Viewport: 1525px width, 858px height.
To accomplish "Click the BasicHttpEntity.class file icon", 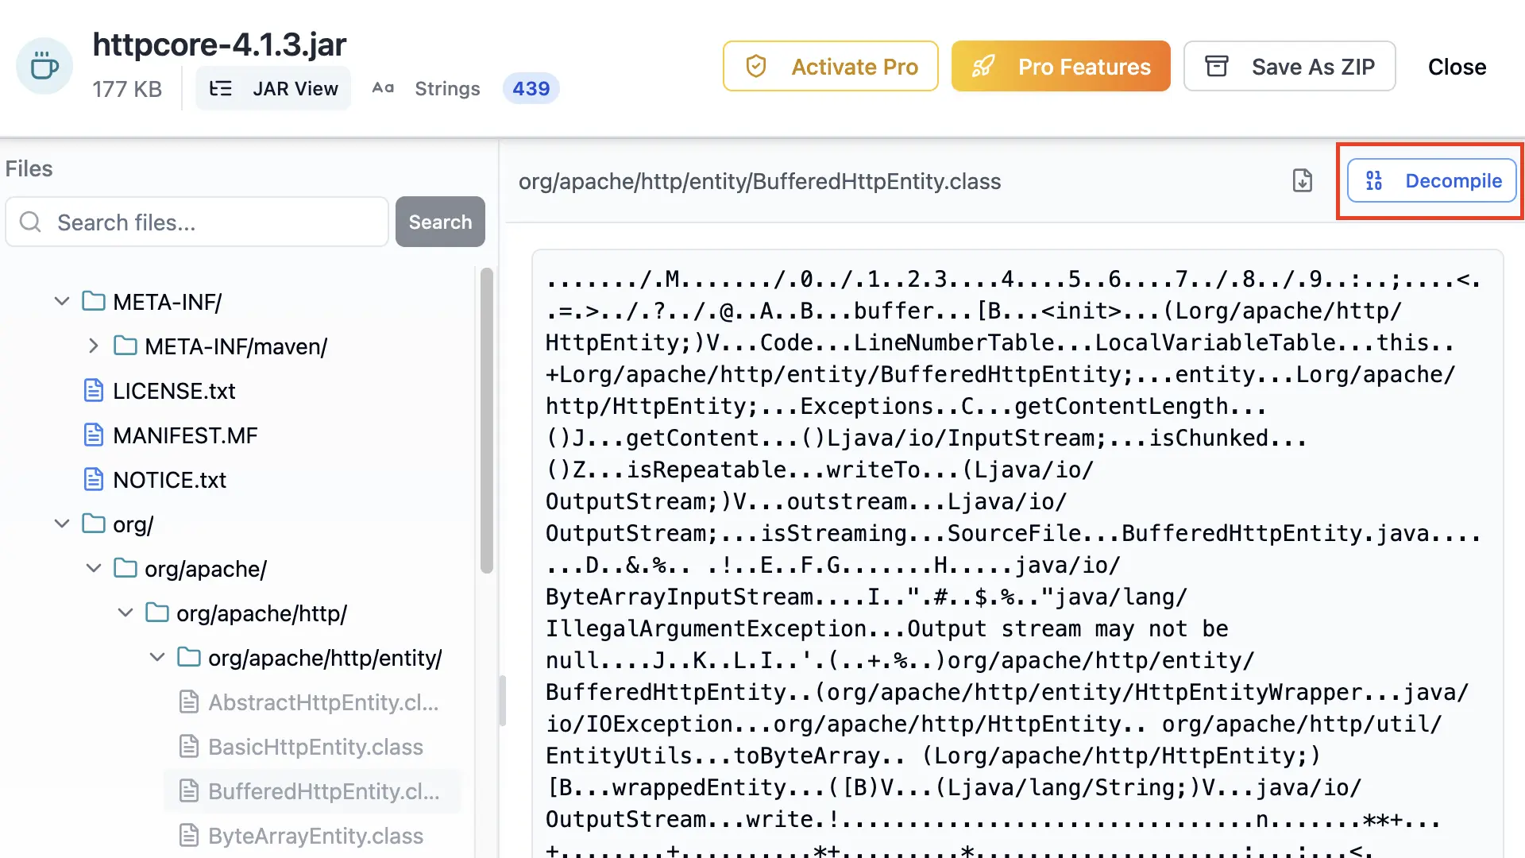I will 189,747.
